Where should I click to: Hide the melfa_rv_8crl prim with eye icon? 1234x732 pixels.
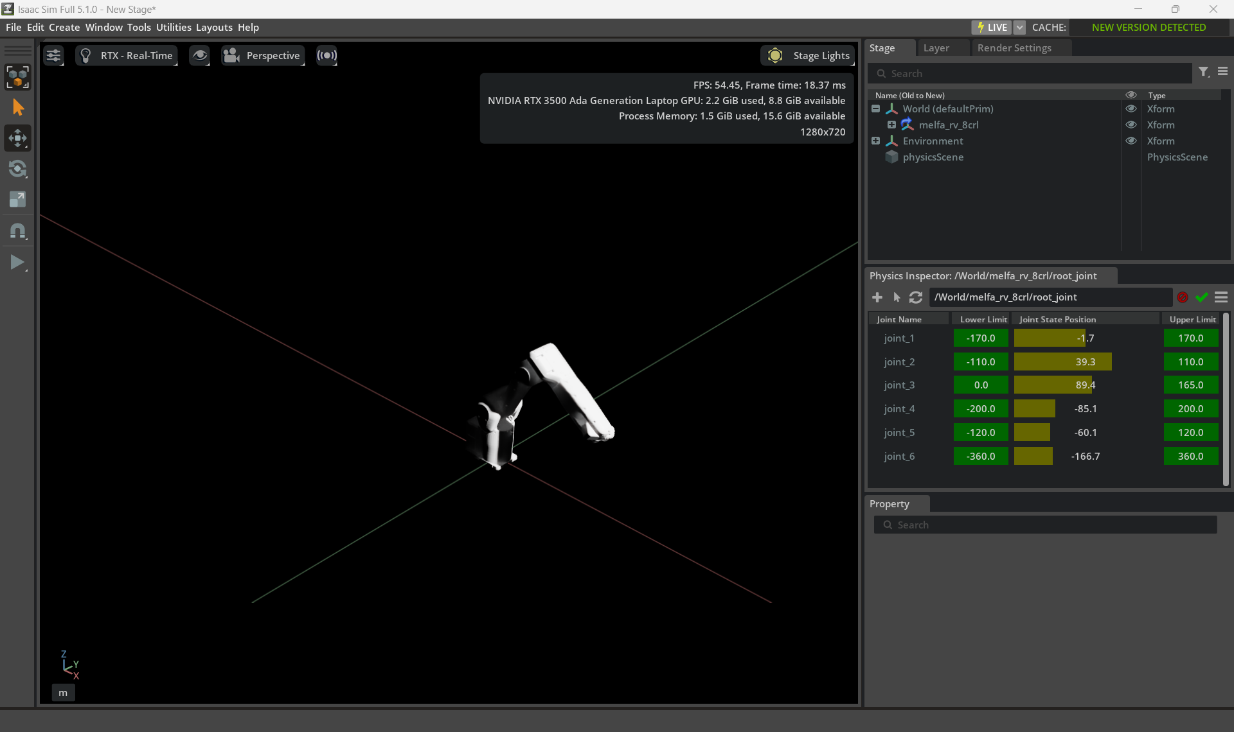coord(1131,125)
